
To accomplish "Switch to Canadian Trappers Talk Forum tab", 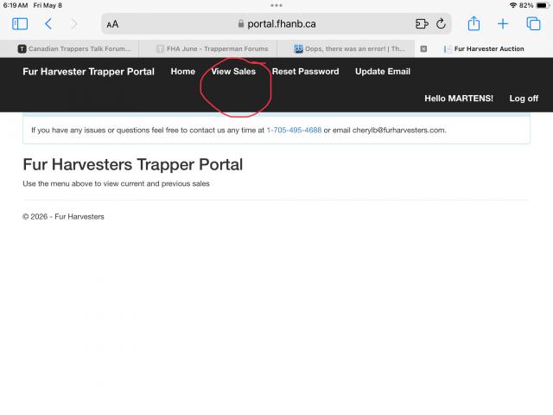I will coord(70,48).
